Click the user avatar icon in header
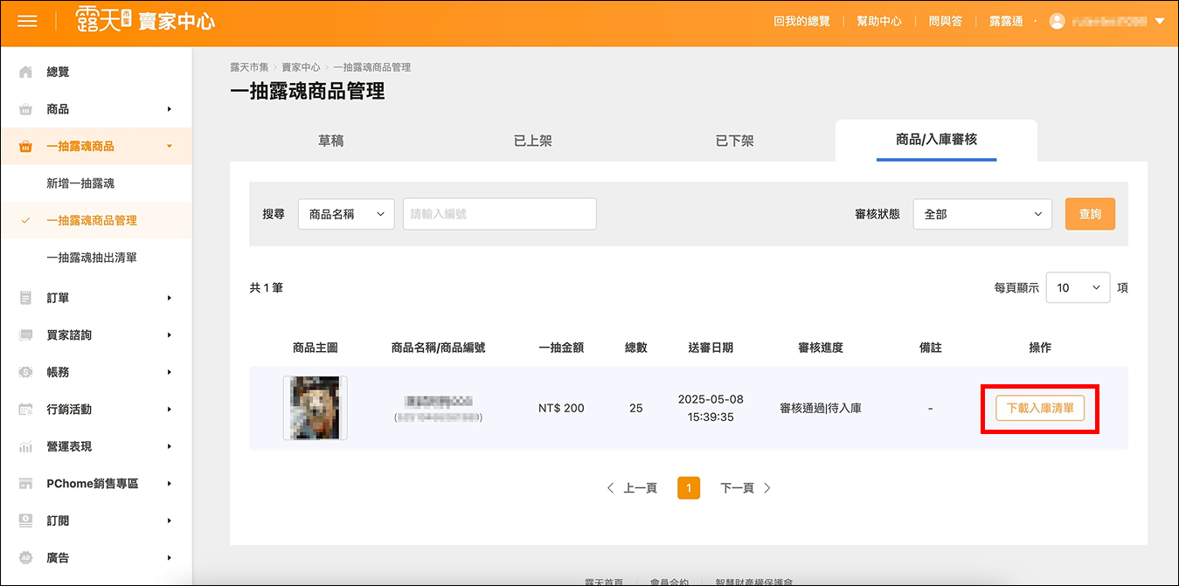This screenshot has height=586, width=1179. tap(1058, 21)
